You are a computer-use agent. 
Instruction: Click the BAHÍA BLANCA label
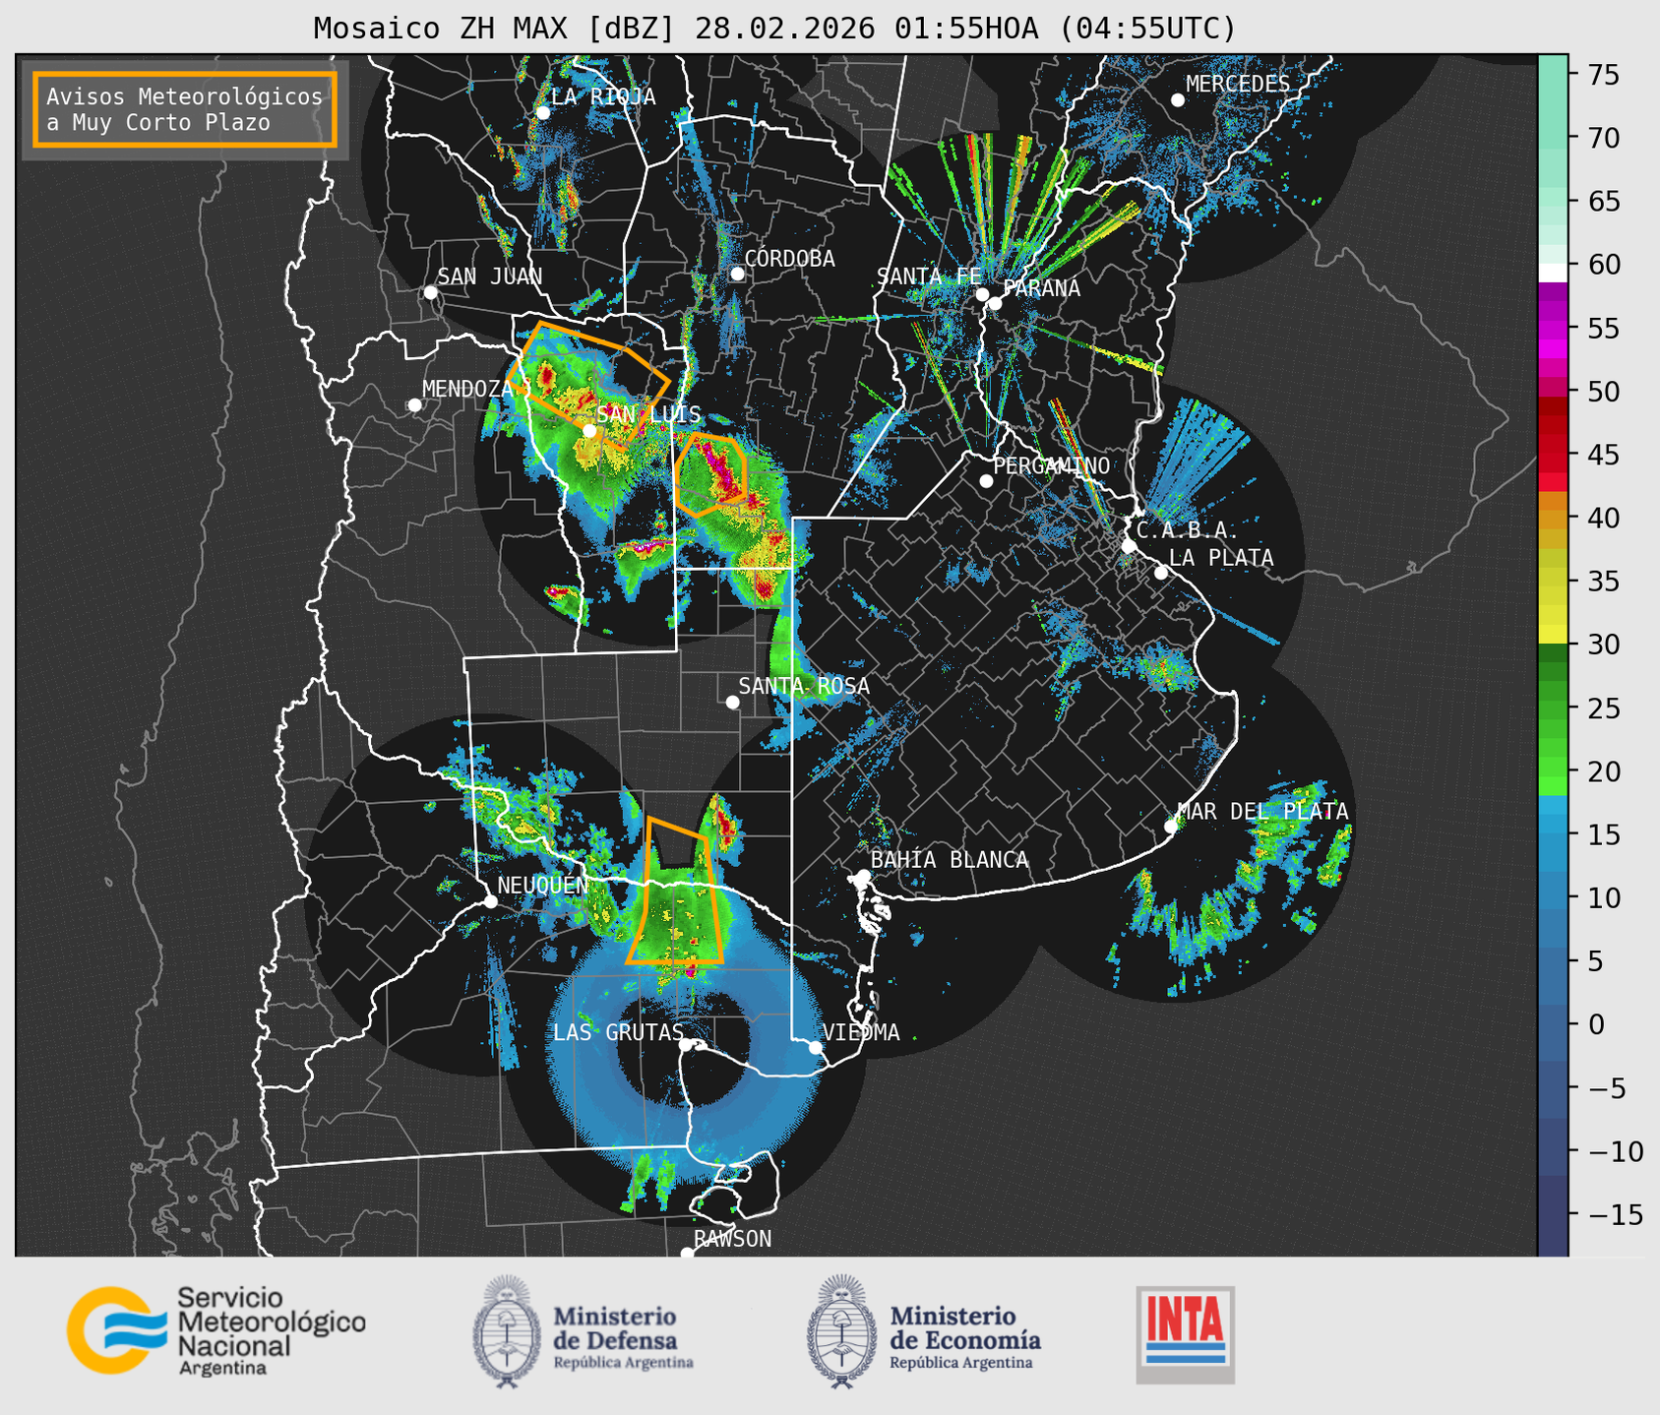coord(950,860)
